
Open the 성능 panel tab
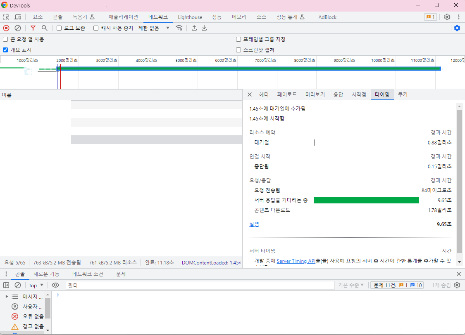tap(217, 17)
